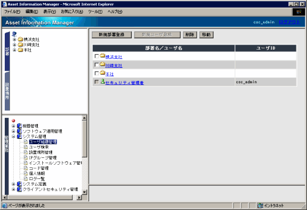Click job menu scroll left arrow
Screen dimensions: 307x210
[x=5, y=197]
